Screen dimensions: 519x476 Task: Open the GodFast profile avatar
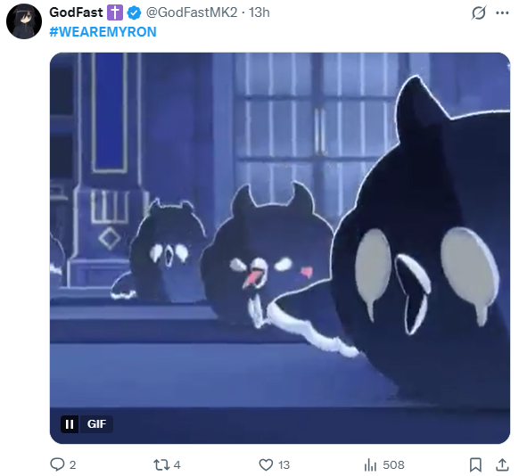pos(24,21)
